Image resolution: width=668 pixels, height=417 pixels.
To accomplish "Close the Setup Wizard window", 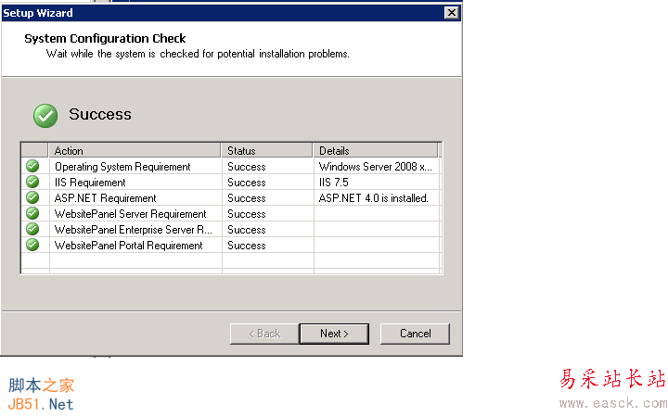I will pyautogui.click(x=452, y=13).
